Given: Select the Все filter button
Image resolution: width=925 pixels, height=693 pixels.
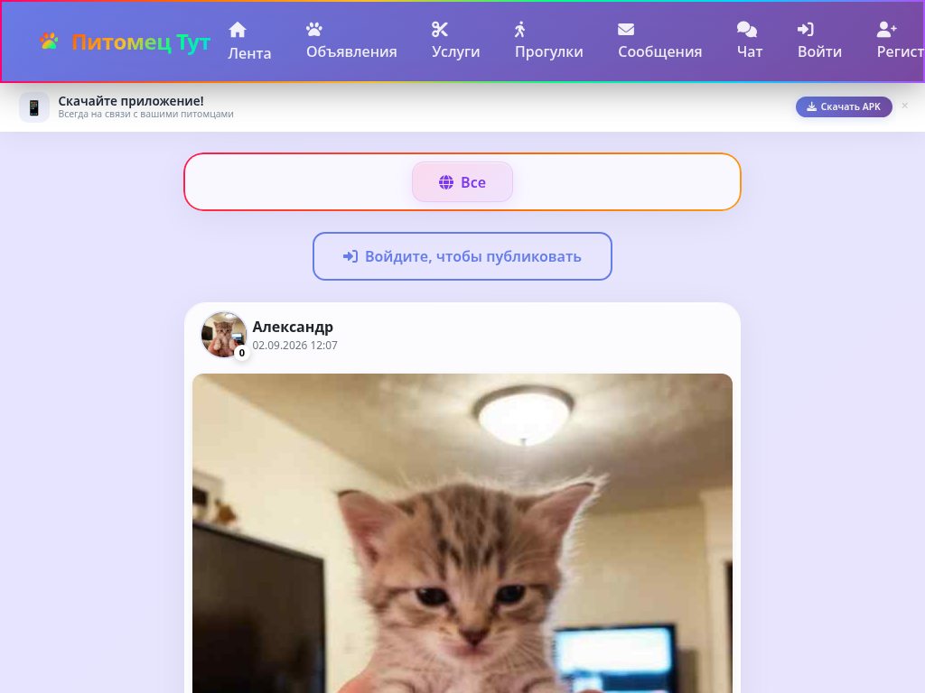Looking at the screenshot, I should tap(462, 182).
